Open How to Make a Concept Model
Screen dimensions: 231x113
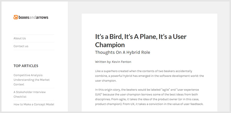pos(34,104)
